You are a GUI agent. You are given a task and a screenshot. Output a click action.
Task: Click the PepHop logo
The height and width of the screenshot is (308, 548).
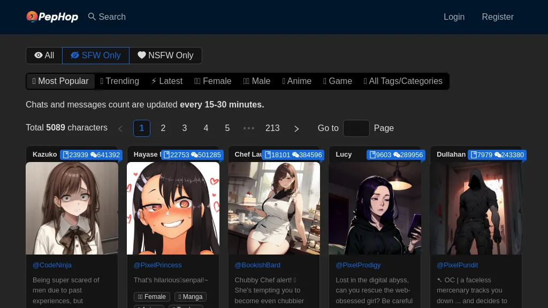(52, 17)
